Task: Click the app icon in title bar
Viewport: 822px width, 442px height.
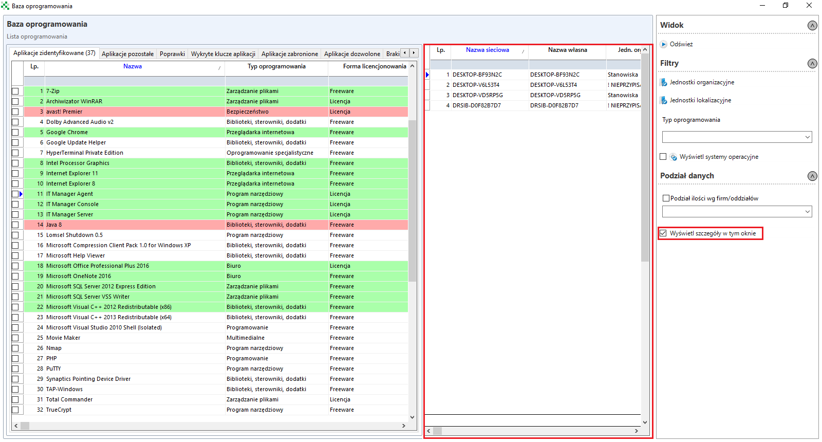Action: (x=5, y=6)
